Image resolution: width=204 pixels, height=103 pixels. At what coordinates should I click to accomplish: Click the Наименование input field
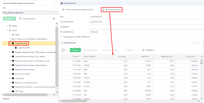coord(146,22)
